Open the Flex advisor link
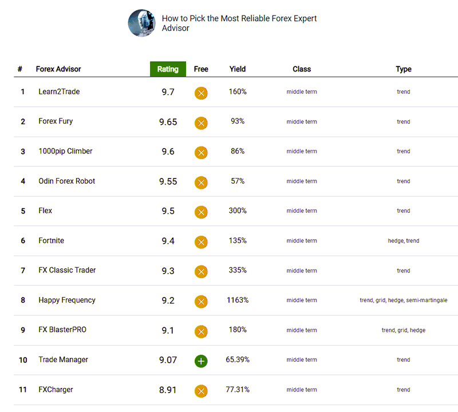Viewport: 458px width, 412px height. (x=45, y=211)
